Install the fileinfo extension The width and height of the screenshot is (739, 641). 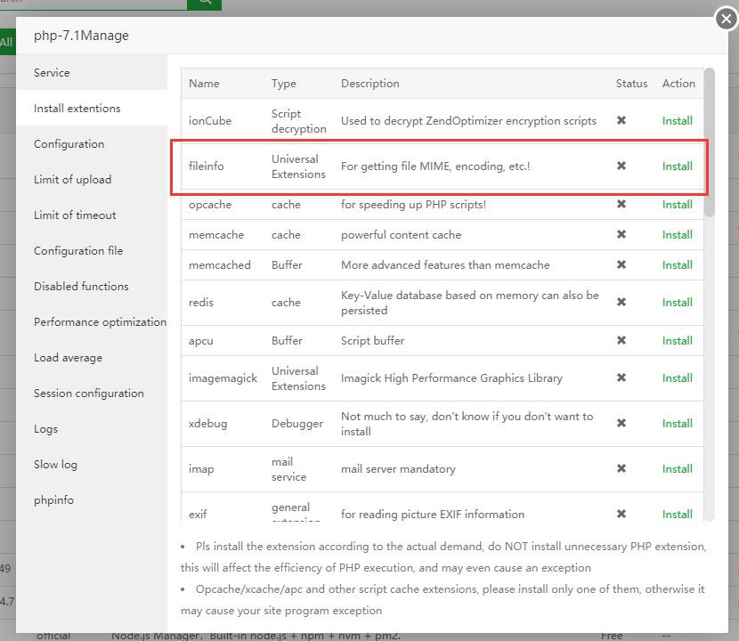(x=677, y=166)
